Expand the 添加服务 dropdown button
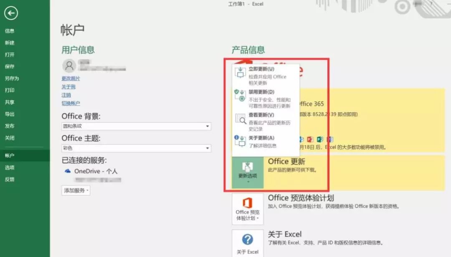The width and height of the screenshot is (451, 257). pos(76,190)
